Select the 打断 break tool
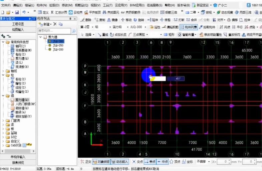Image resolution: width=262 pixels, height=171 pixels. tap(179, 20)
